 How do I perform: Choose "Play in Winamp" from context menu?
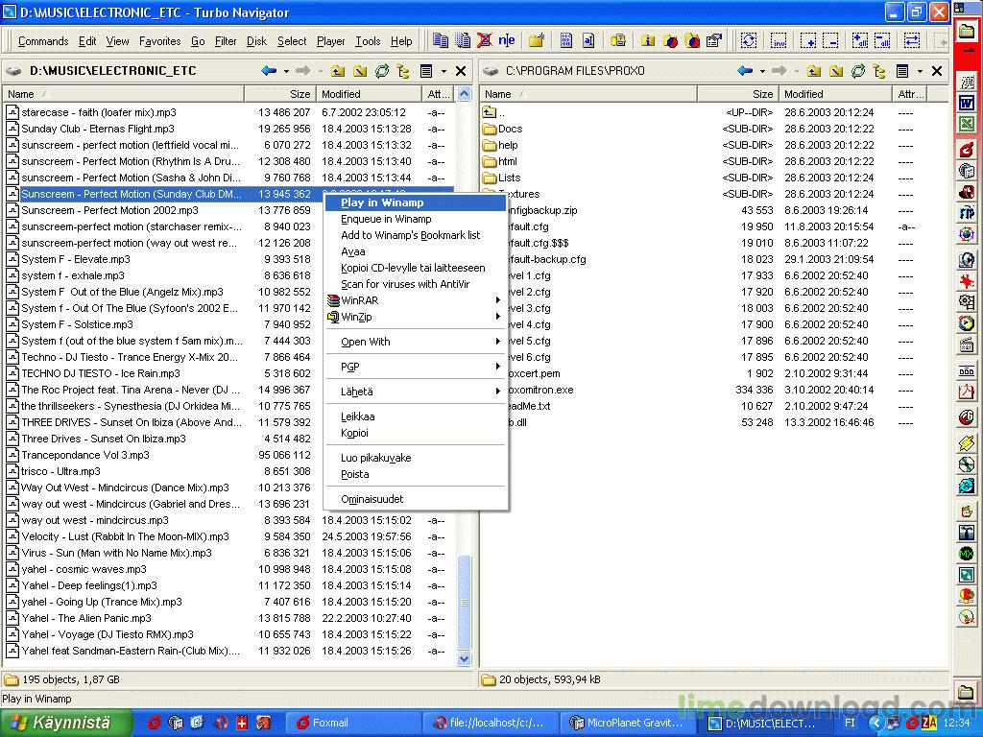[x=382, y=202]
